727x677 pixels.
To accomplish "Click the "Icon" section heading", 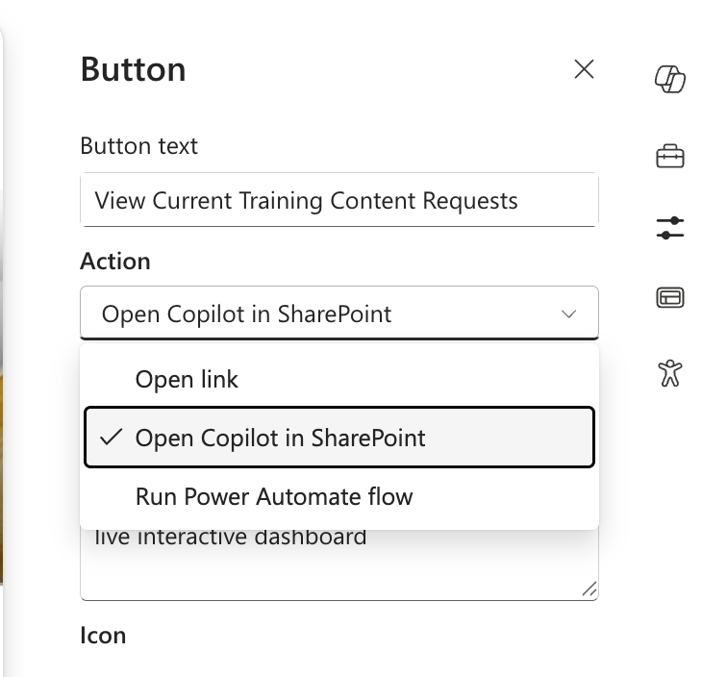I will click(x=103, y=636).
